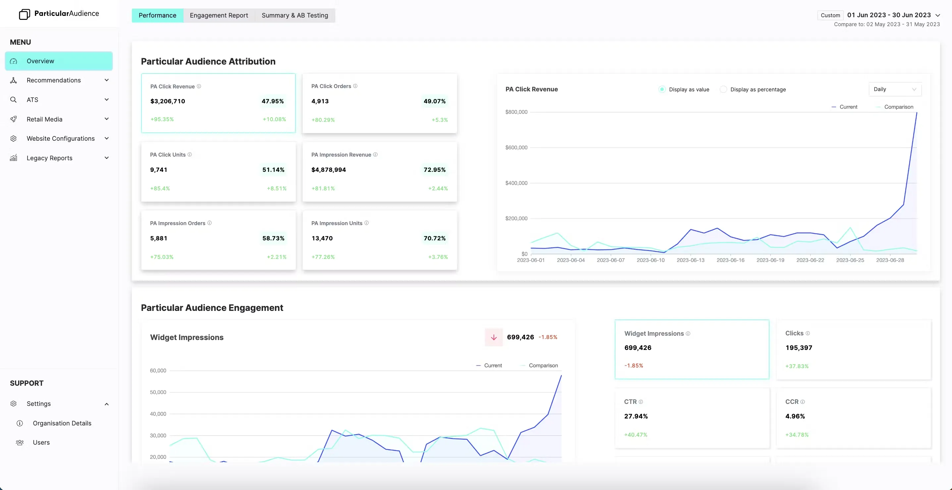
Task: Open the Daily granularity dropdown
Action: 895,89
